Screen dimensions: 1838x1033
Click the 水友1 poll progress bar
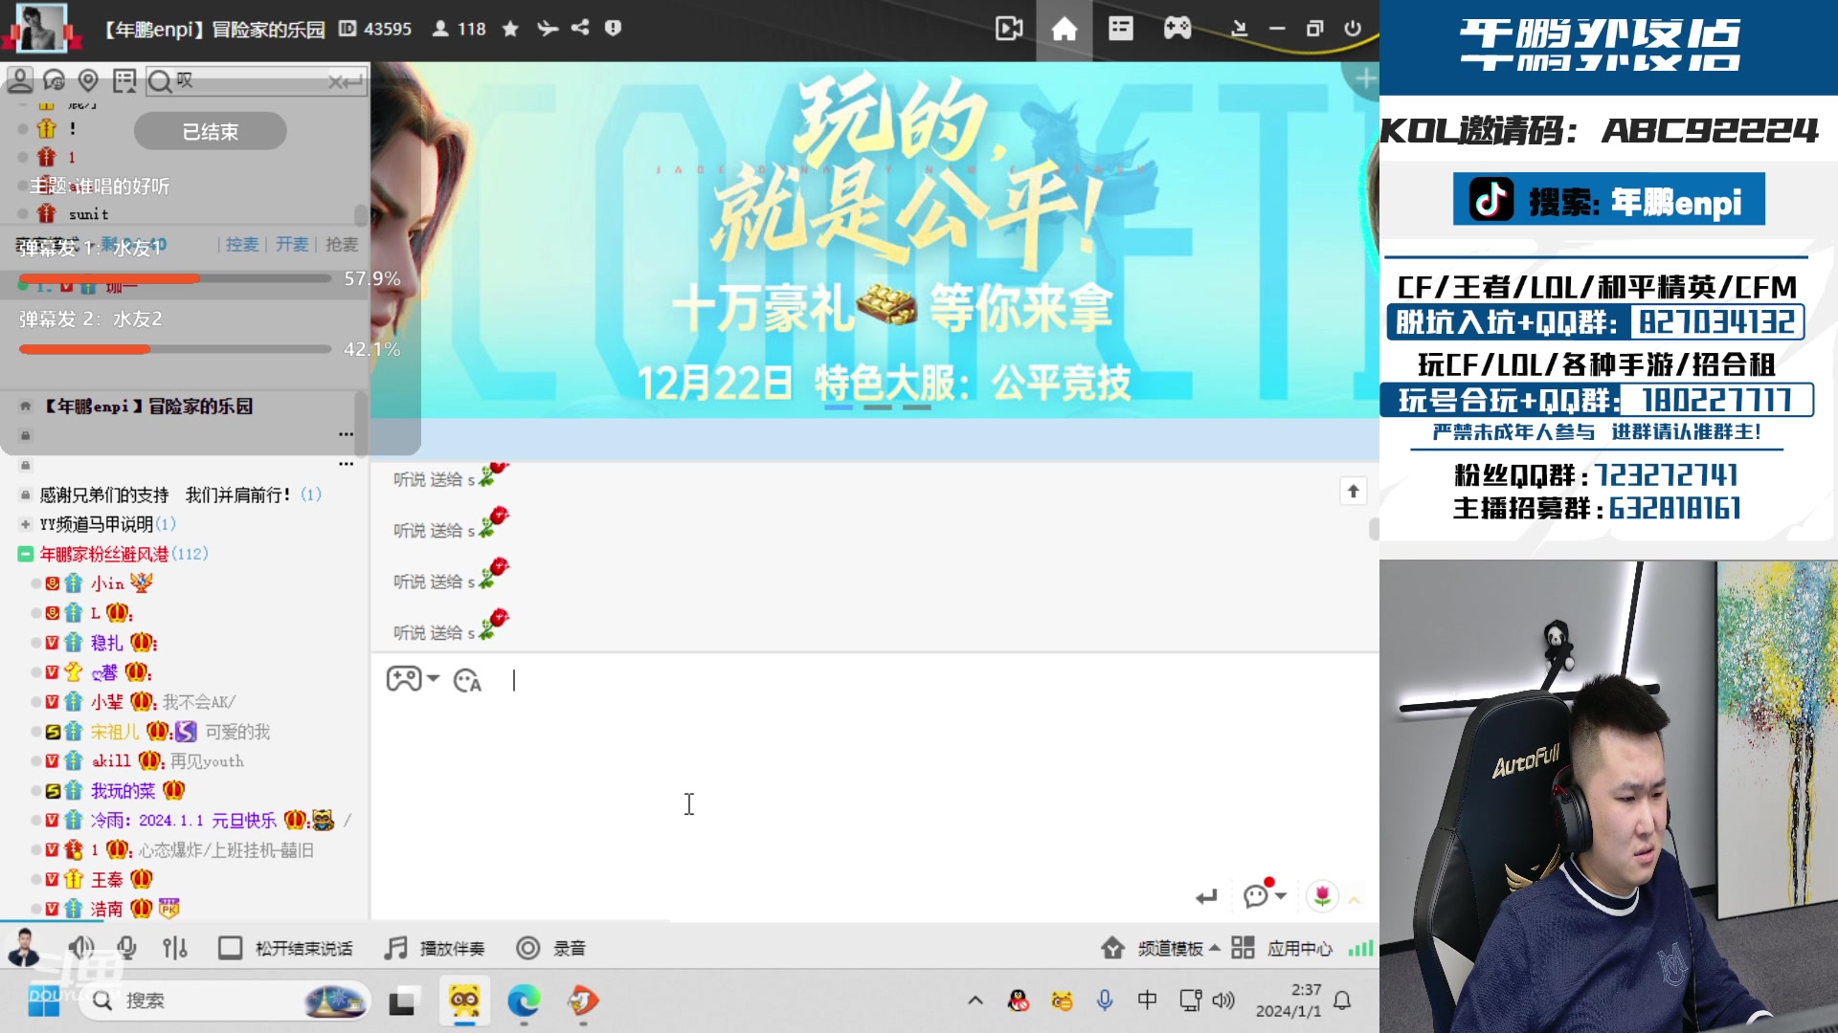[175, 278]
